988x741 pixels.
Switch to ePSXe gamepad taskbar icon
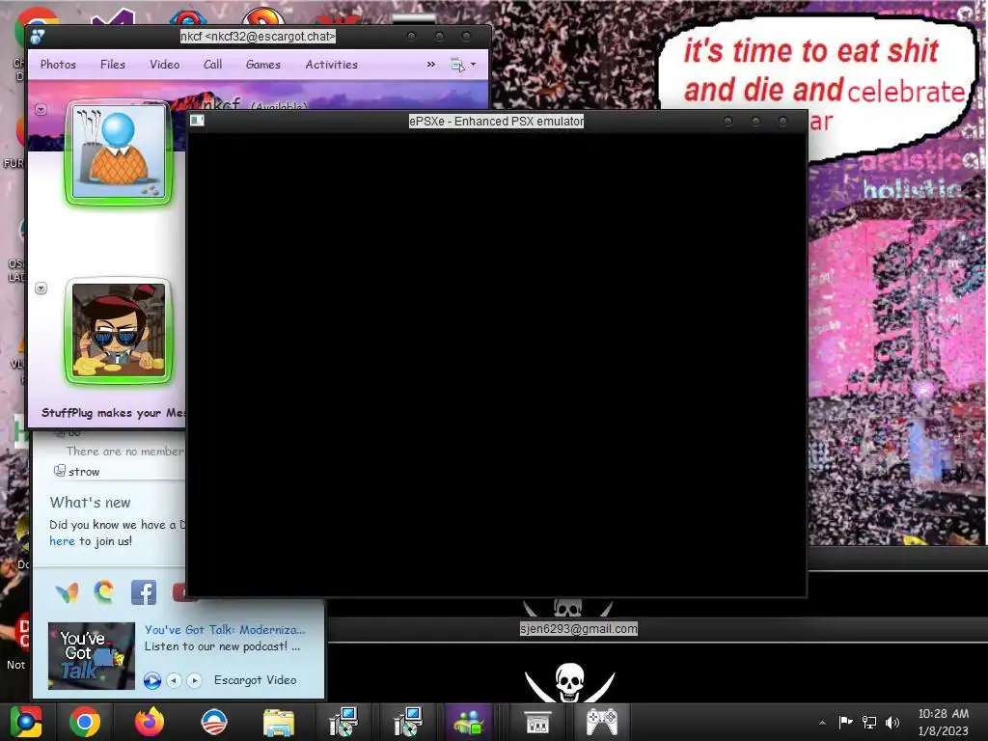[x=602, y=722]
